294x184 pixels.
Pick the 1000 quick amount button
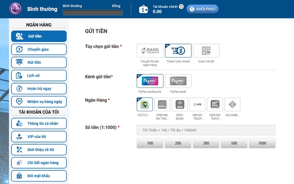(262, 143)
